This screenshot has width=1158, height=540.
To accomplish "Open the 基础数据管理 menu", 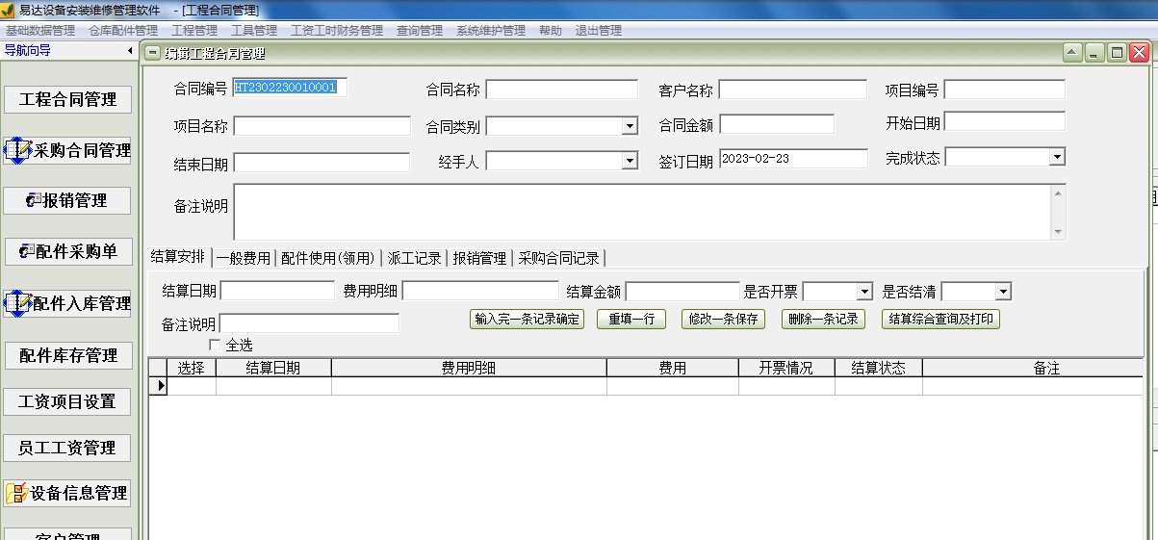I will click(x=40, y=31).
